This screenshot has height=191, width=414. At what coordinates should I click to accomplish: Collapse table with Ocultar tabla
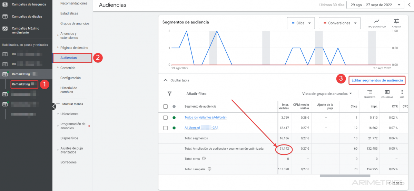(176, 80)
